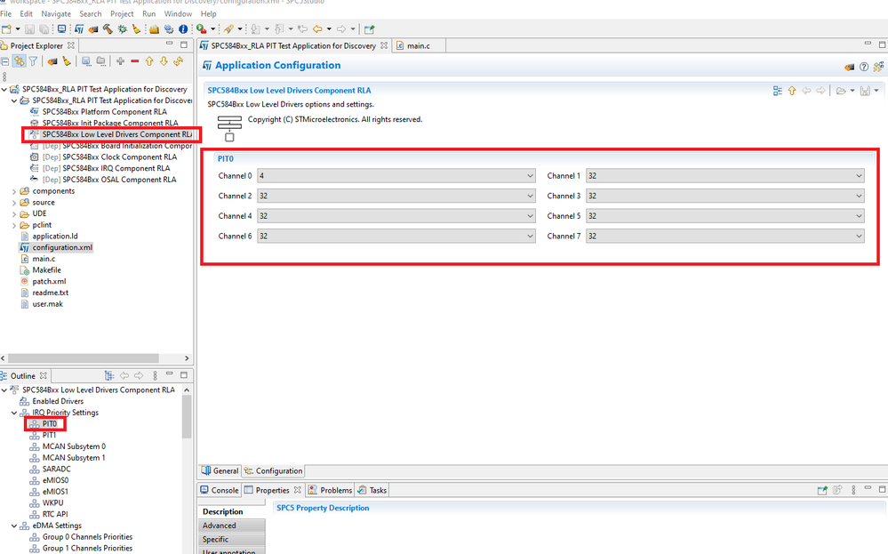This screenshot has height=554, width=888.
Task: Click the filter funnel icon in Project Explorer
Action: (x=33, y=61)
